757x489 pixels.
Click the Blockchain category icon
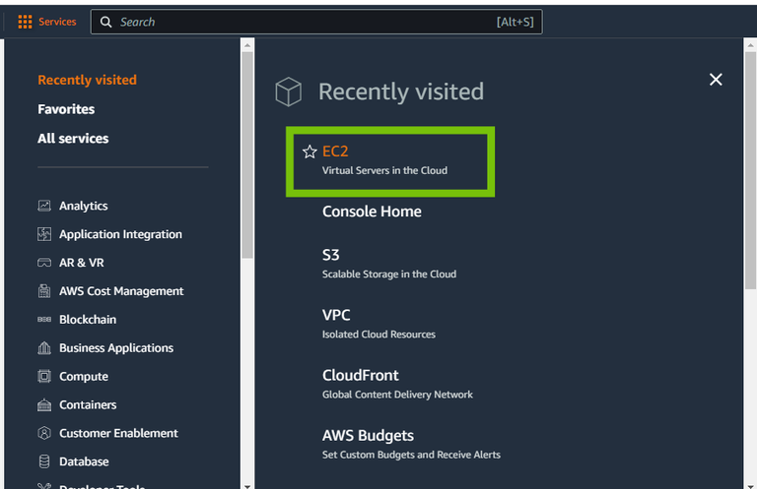pos(44,320)
